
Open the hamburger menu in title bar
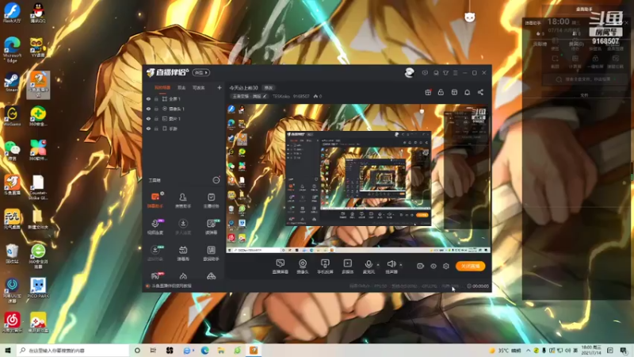click(455, 73)
